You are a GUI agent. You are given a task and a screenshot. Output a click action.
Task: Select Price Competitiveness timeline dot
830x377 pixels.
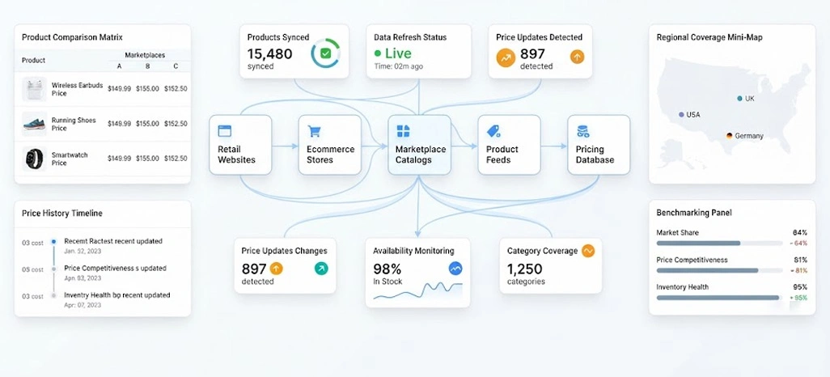coord(53,269)
